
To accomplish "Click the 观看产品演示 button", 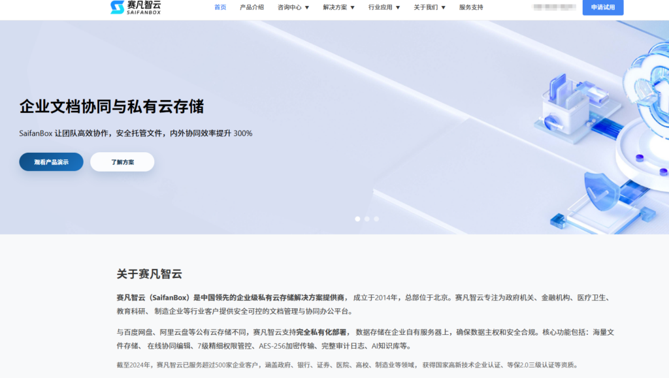I will click(x=51, y=161).
